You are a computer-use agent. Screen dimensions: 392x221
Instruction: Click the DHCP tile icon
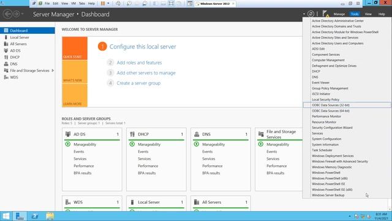point(132,134)
